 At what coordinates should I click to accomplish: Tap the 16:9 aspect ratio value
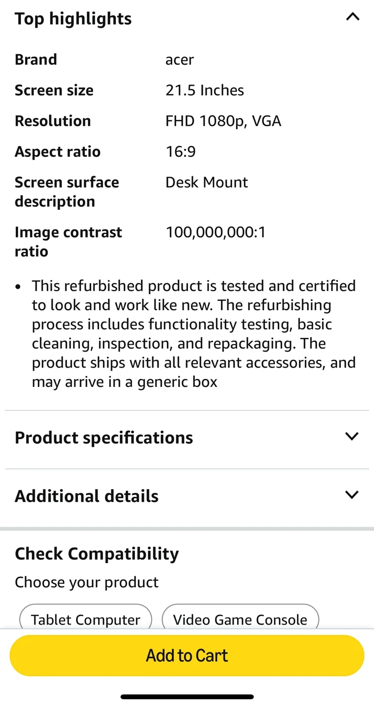point(181,152)
